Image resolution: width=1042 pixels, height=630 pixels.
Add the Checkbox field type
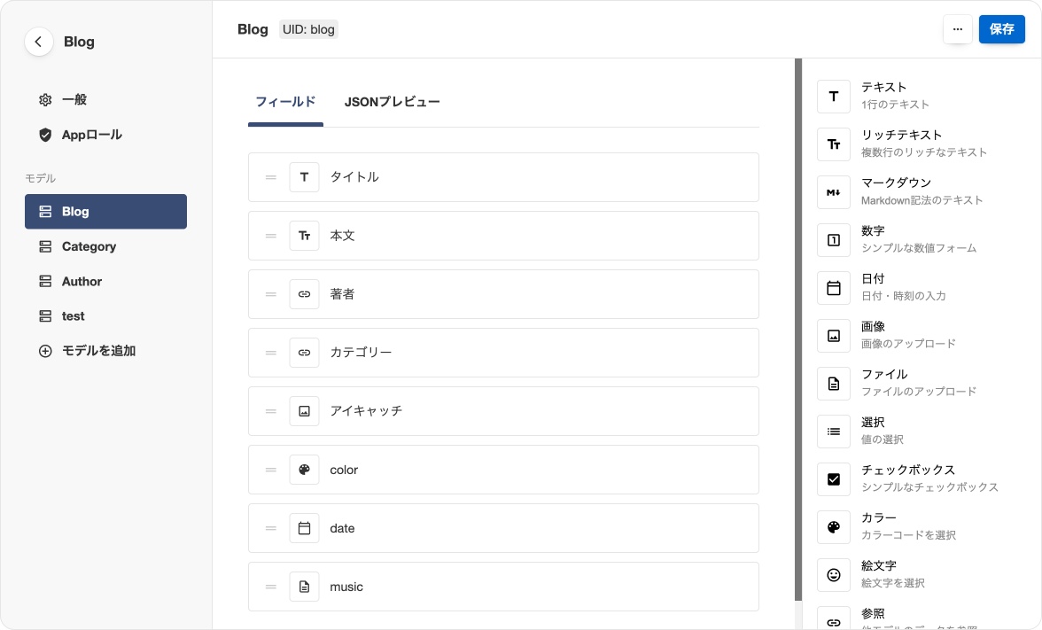pyautogui.click(x=833, y=479)
